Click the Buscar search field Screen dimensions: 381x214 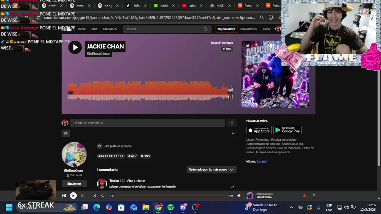pos(167,29)
